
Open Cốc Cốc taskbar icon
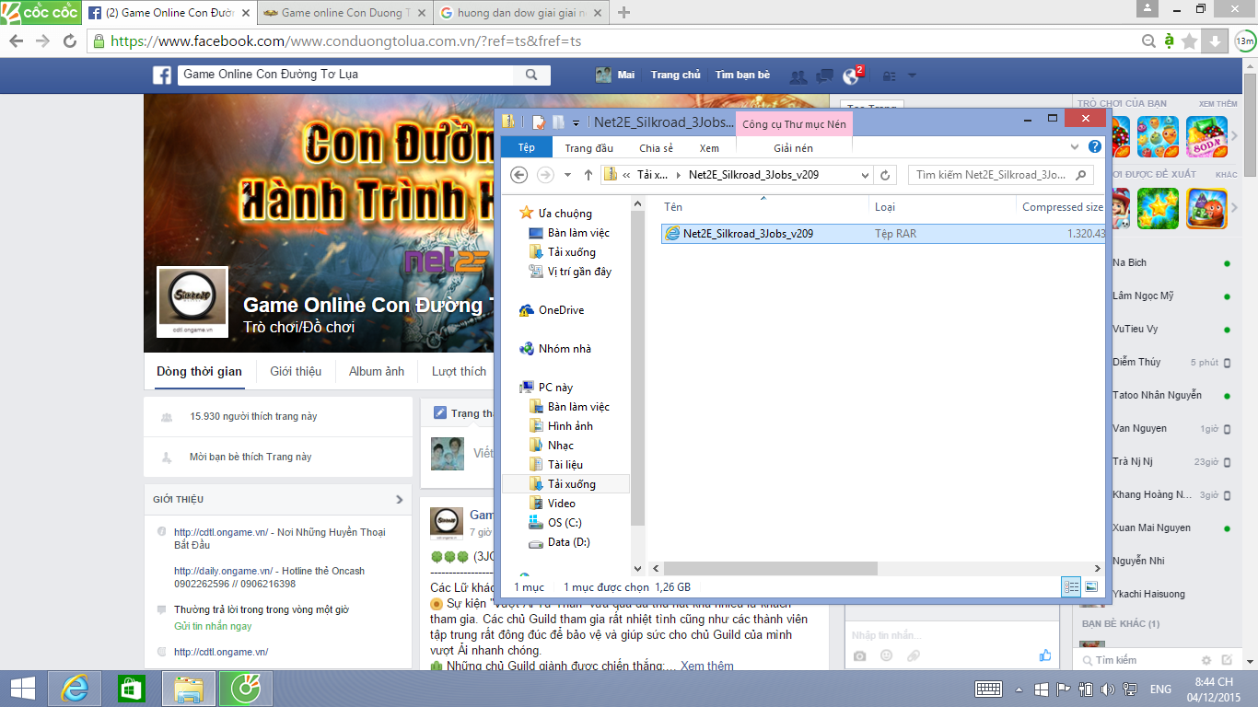pos(246,689)
